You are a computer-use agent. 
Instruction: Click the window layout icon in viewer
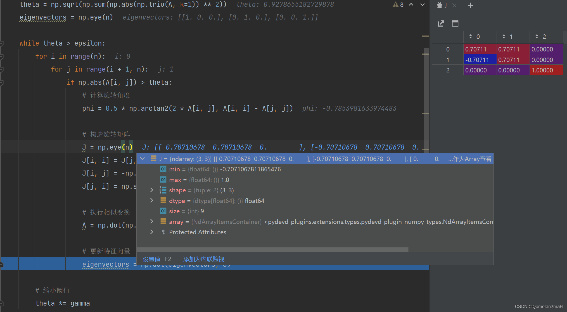pos(455,23)
